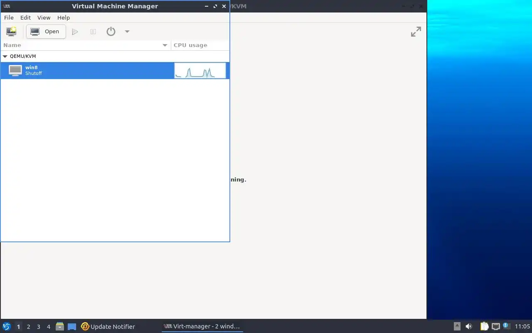Open the Virtual Machine Manager window menu icon
532x333 pixels.
click(x=7, y=6)
